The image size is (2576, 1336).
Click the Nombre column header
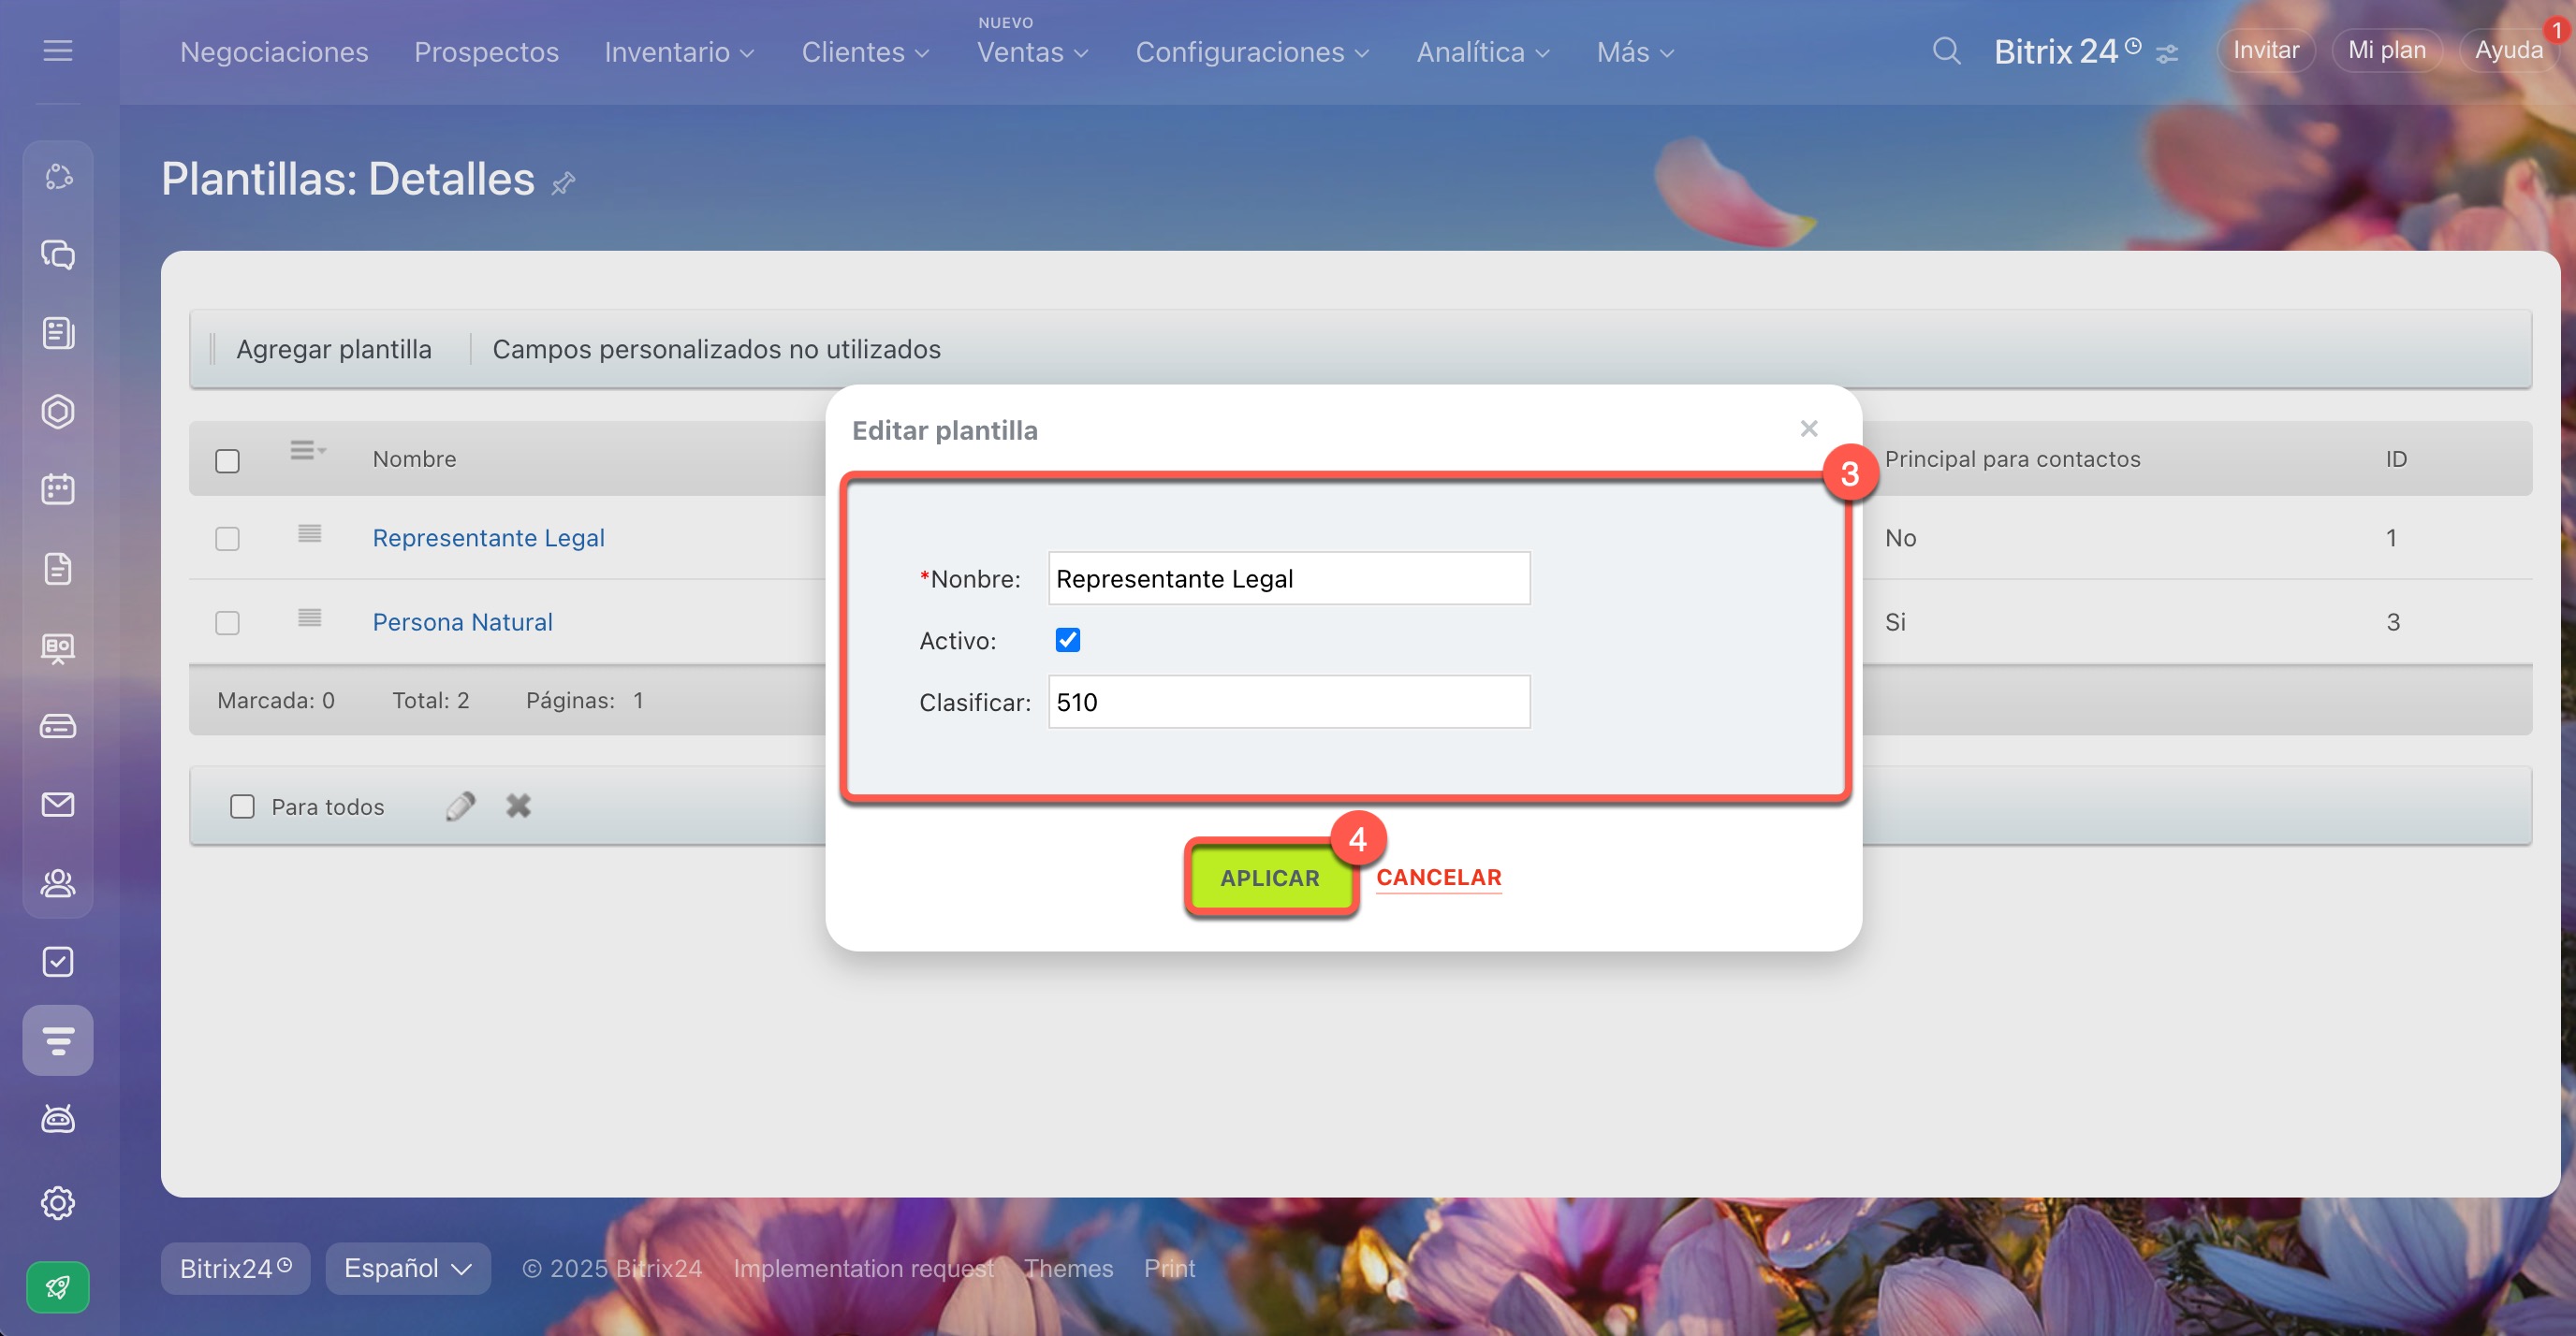(x=414, y=458)
